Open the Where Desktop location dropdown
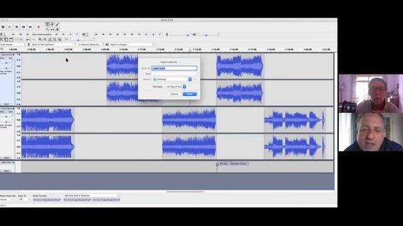Image resolution: width=403 pixels, height=226 pixels. click(x=172, y=80)
